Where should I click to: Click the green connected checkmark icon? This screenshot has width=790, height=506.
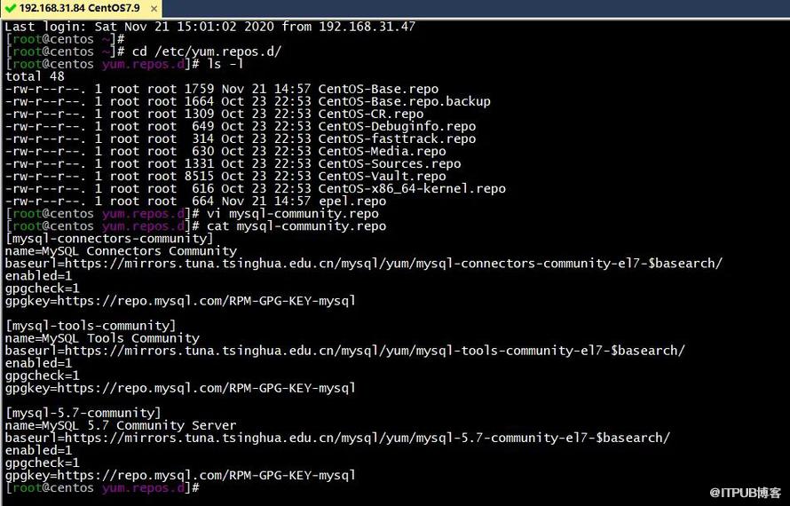click(10, 9)
